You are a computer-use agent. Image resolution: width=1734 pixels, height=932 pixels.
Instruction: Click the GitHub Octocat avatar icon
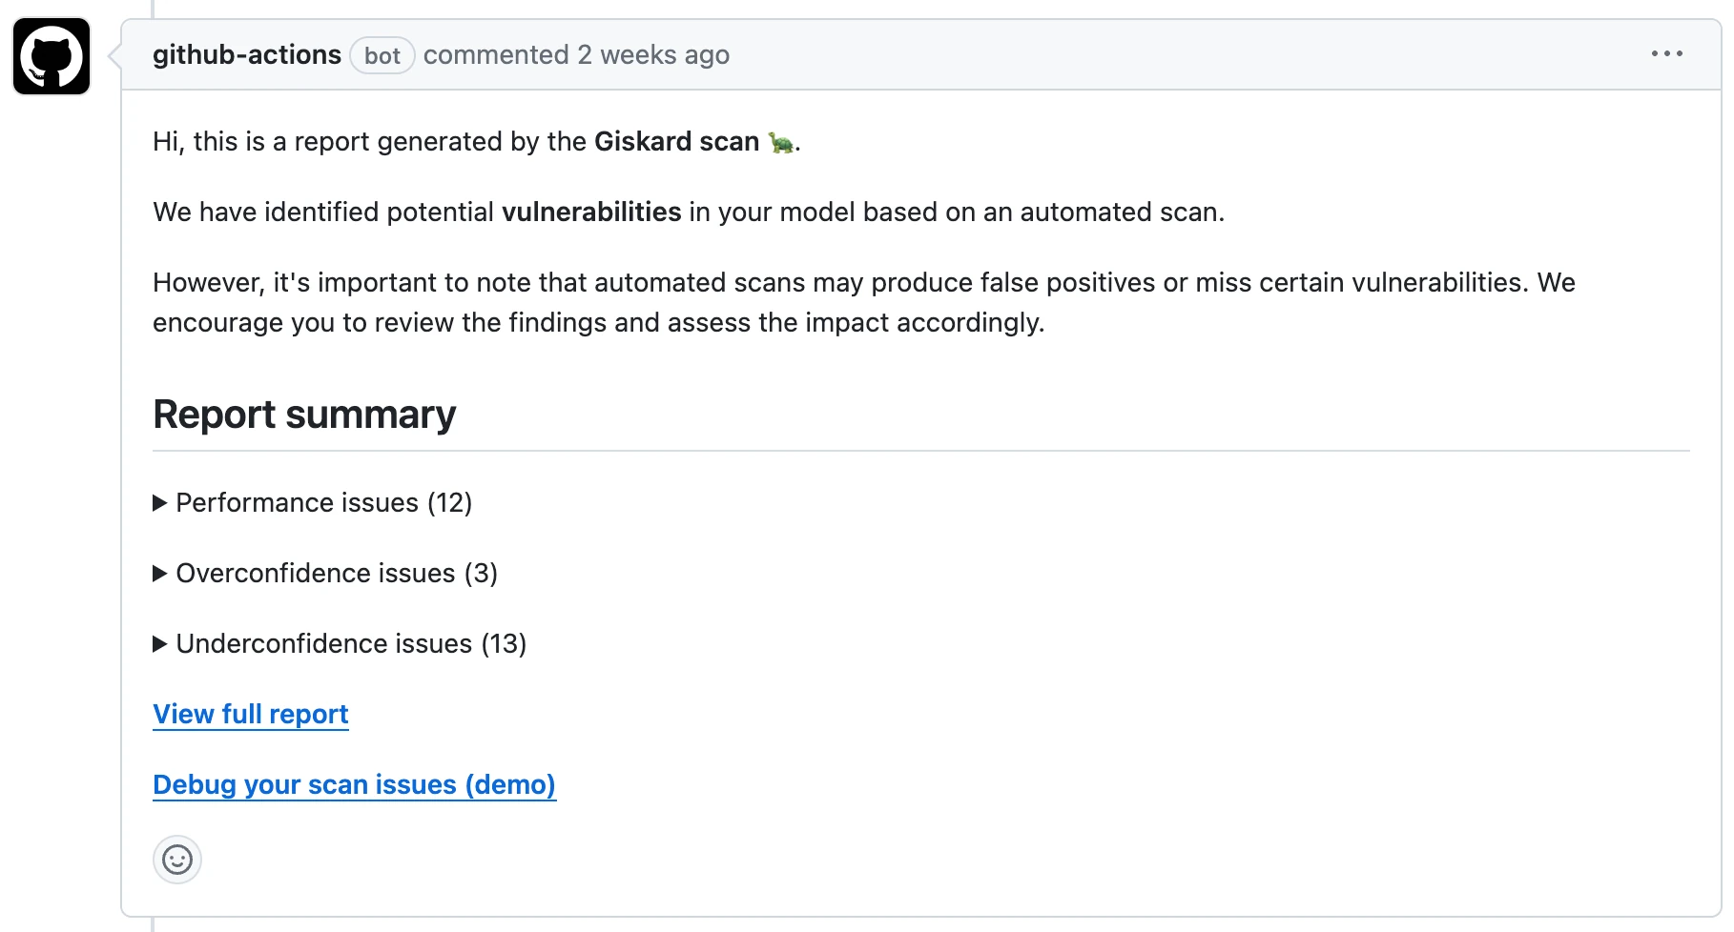click(x=52, y=56)
